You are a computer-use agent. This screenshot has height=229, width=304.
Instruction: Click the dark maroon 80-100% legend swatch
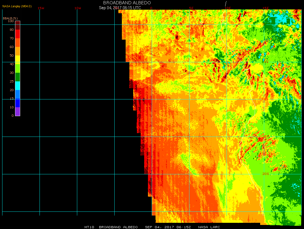(17, 25)
